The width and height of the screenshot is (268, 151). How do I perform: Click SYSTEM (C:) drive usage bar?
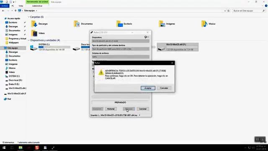tap(54, 47)
